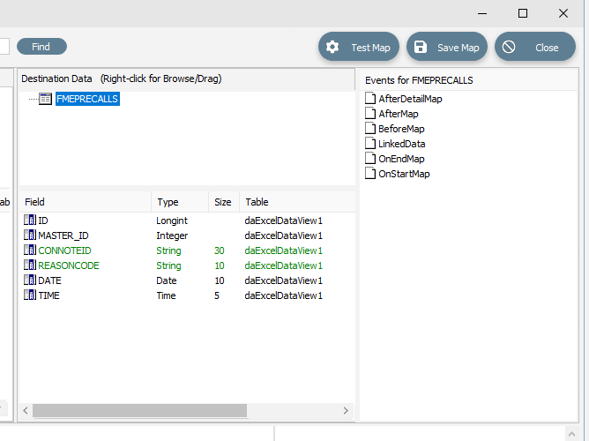589x441 pixels.
Task: Sort by the Table column header
Action: click(297, 202)
